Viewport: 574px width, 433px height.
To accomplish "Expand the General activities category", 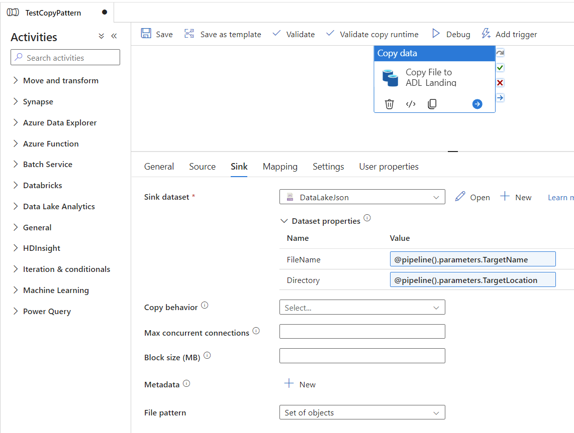I will coord(16,227).
